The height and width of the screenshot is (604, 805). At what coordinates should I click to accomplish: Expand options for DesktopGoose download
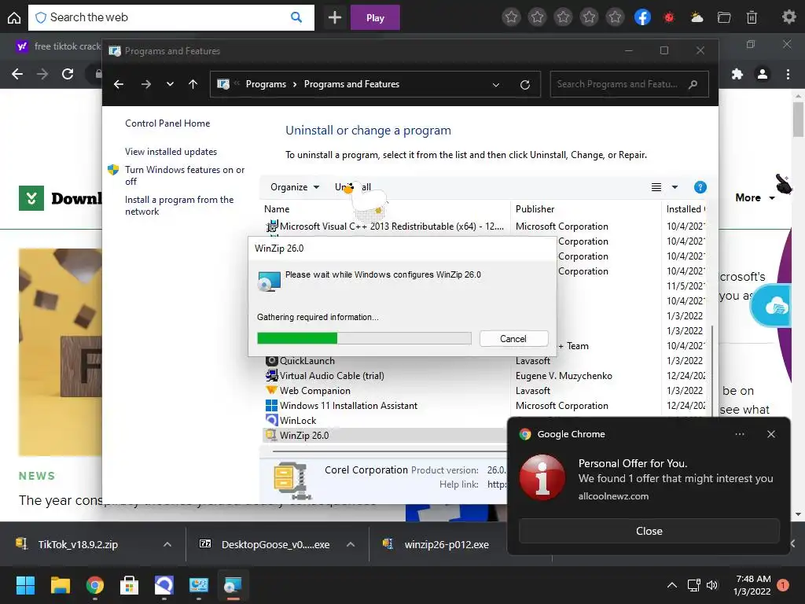(351, 544)
